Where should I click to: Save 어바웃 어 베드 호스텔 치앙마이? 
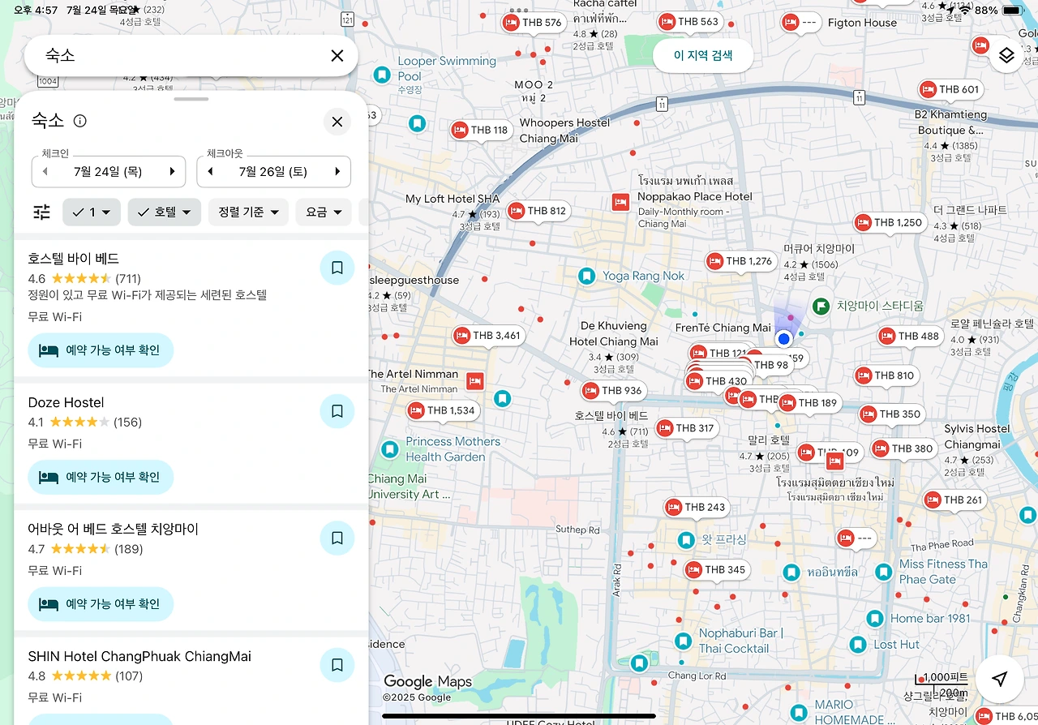point(337,538)
